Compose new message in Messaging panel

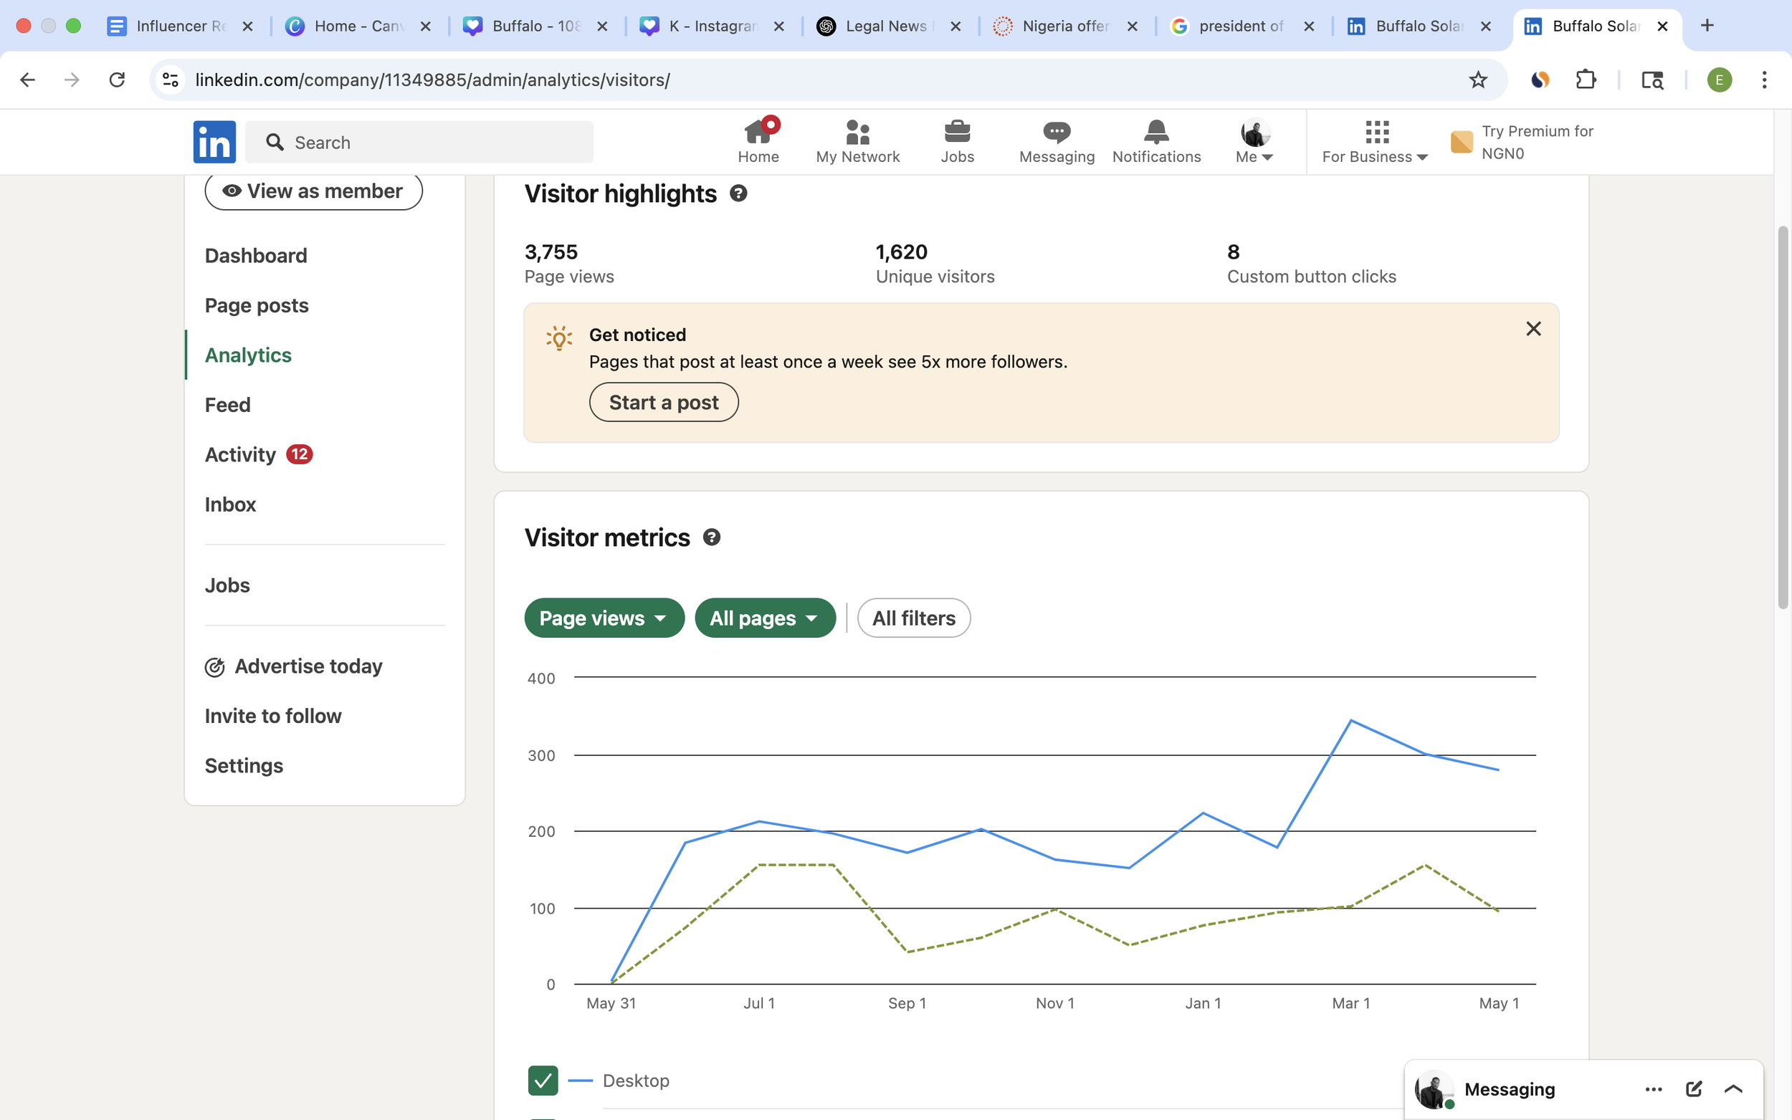click(1694, 1088)
